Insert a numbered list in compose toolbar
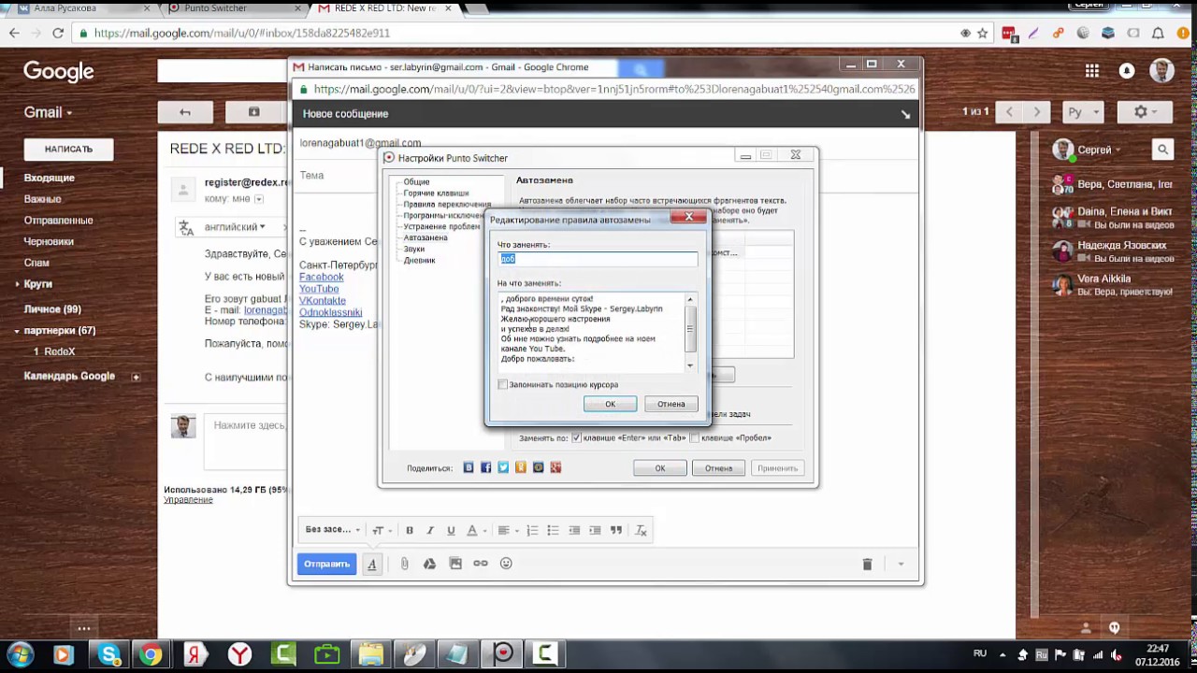The width and height of the screenshot is (1197, 673). pos(532,530)
